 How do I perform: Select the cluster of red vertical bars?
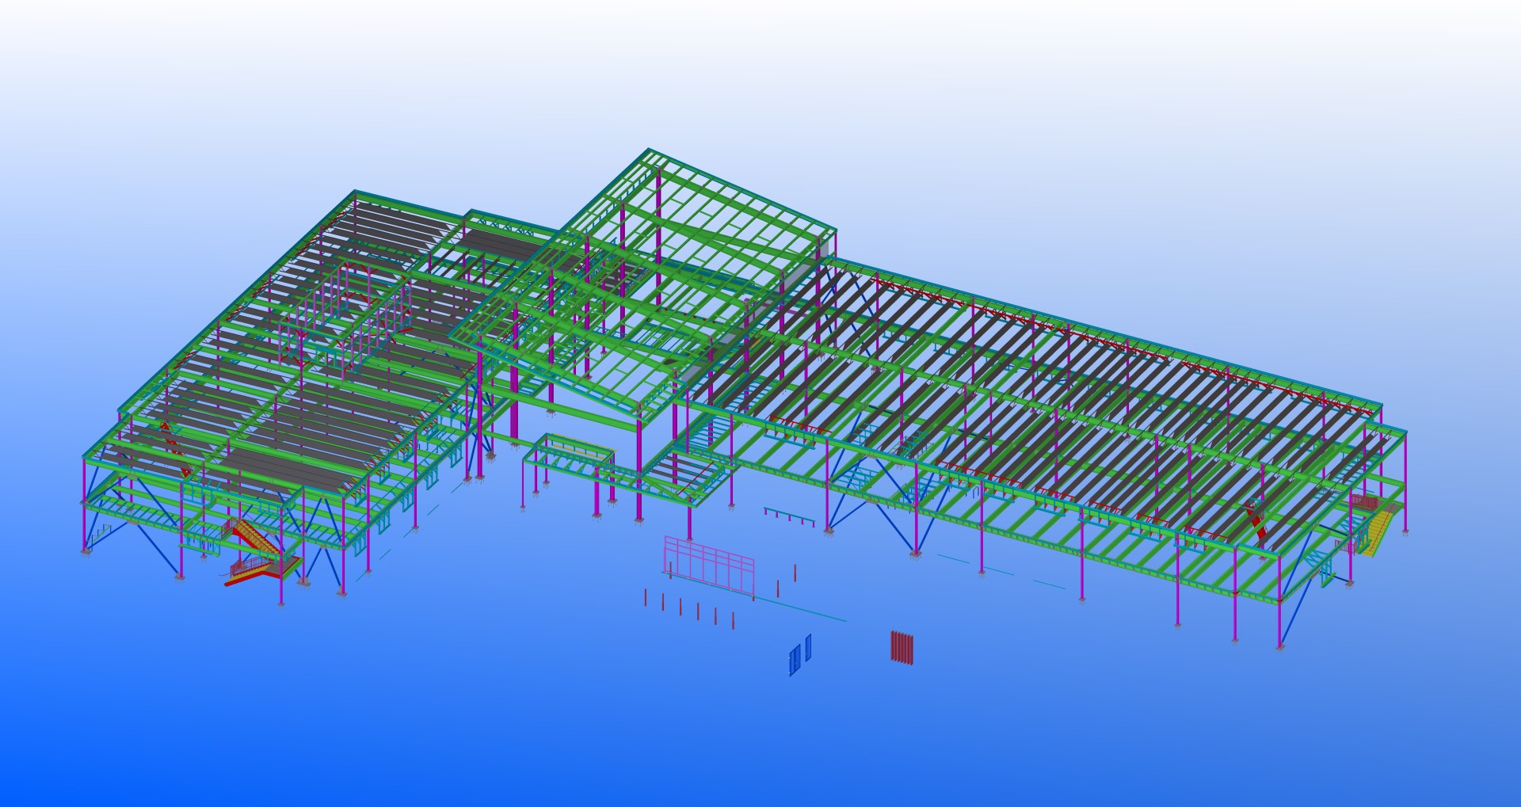pyautogui.click(x=902, y=647)
